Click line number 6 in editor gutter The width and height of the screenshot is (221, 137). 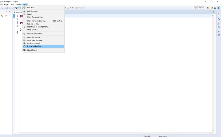point(17,33)
